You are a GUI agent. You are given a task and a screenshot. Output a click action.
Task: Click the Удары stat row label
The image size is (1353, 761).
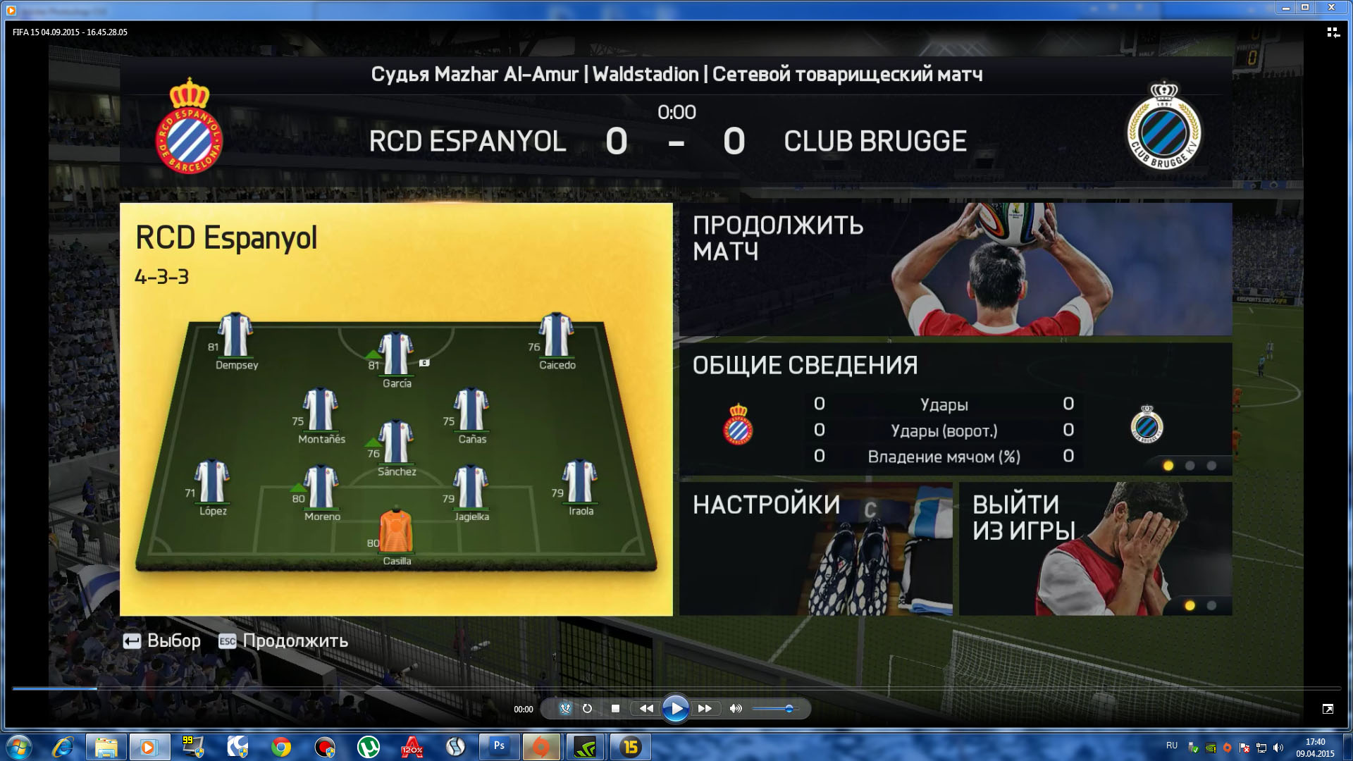tap(944, 404)
